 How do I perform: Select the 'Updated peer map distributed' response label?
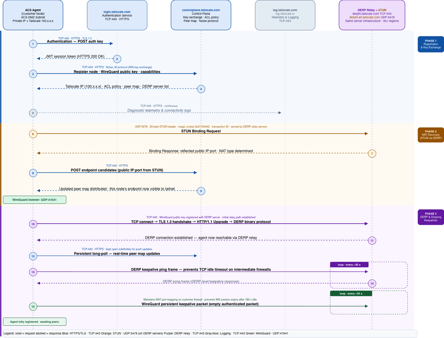click(x=117, y=189)
